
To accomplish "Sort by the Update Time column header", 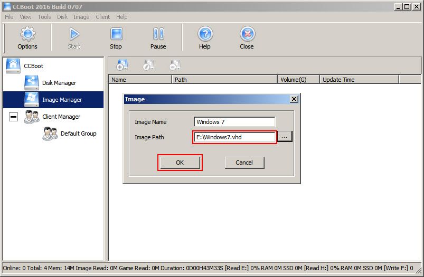I will click(359, 80).
